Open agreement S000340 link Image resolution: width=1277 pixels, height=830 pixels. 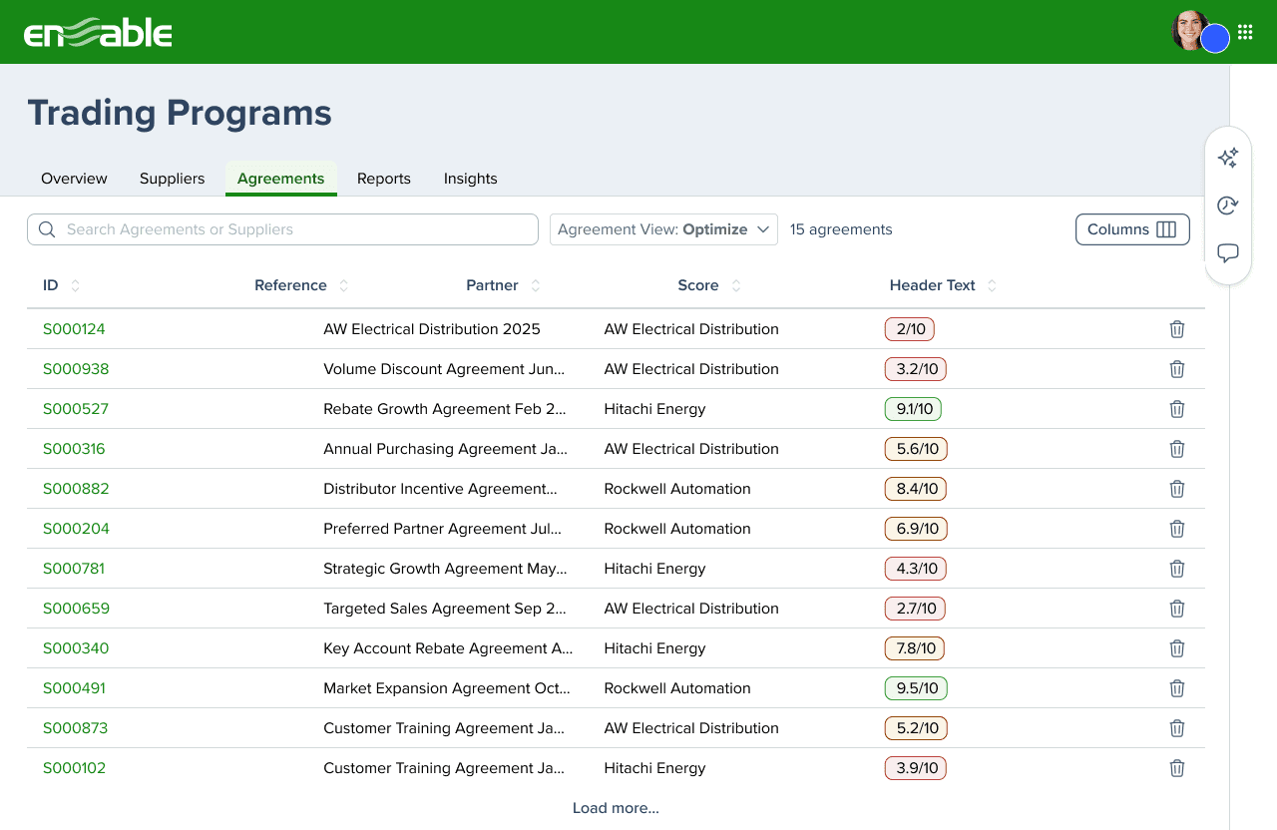pyautogui.click(x=76, y=648)
